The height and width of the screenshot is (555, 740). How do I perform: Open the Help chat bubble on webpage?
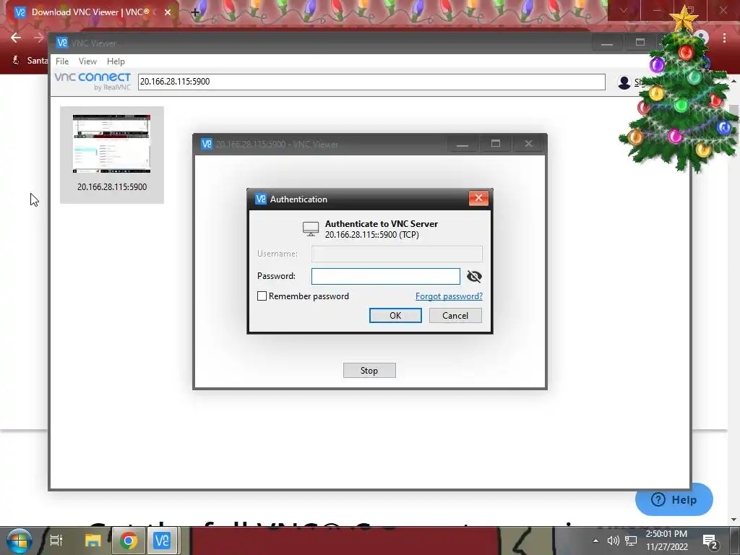pos(674,499)
